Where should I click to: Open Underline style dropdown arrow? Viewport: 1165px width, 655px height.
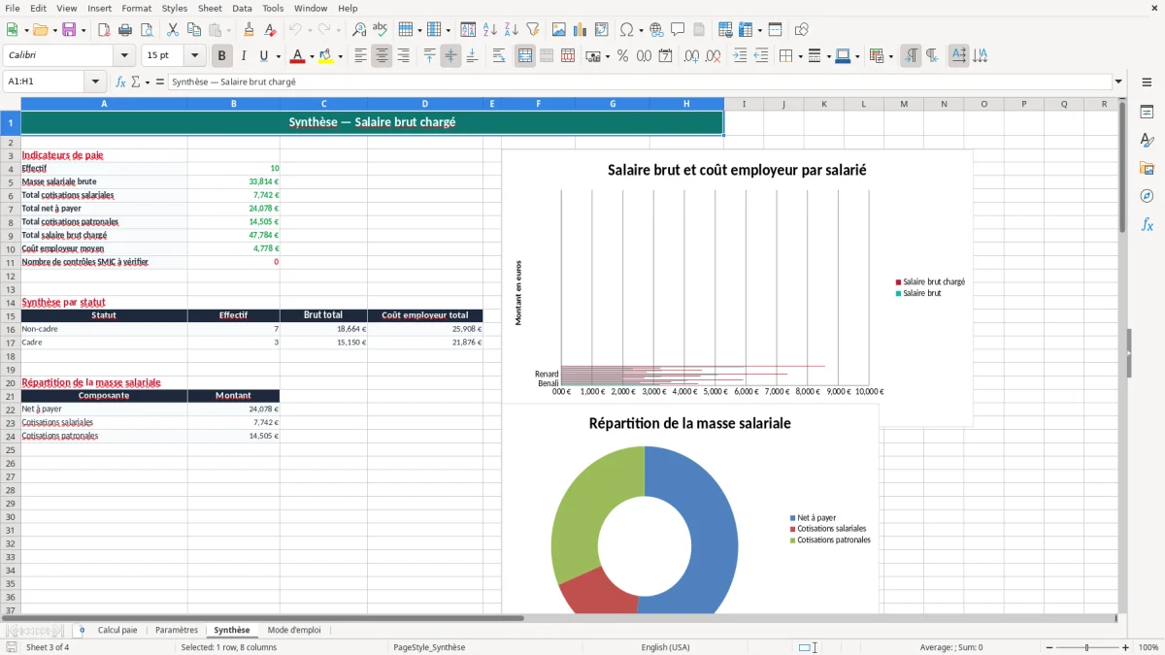pyautogui.click(x=278, y=56)
